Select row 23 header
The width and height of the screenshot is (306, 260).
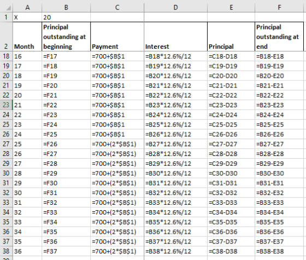(6, 105)
